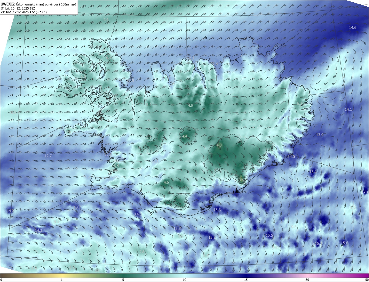Image resolution: width=369 pixels, height=282 pixels.
Task: Click the 10 tick on the color scale
Action: click(184, 280)
